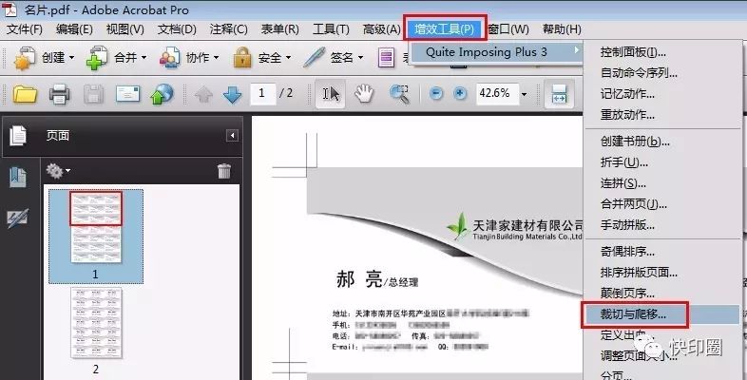
Task: Click the 创建 toolbar button
Action: click(44, 58)
